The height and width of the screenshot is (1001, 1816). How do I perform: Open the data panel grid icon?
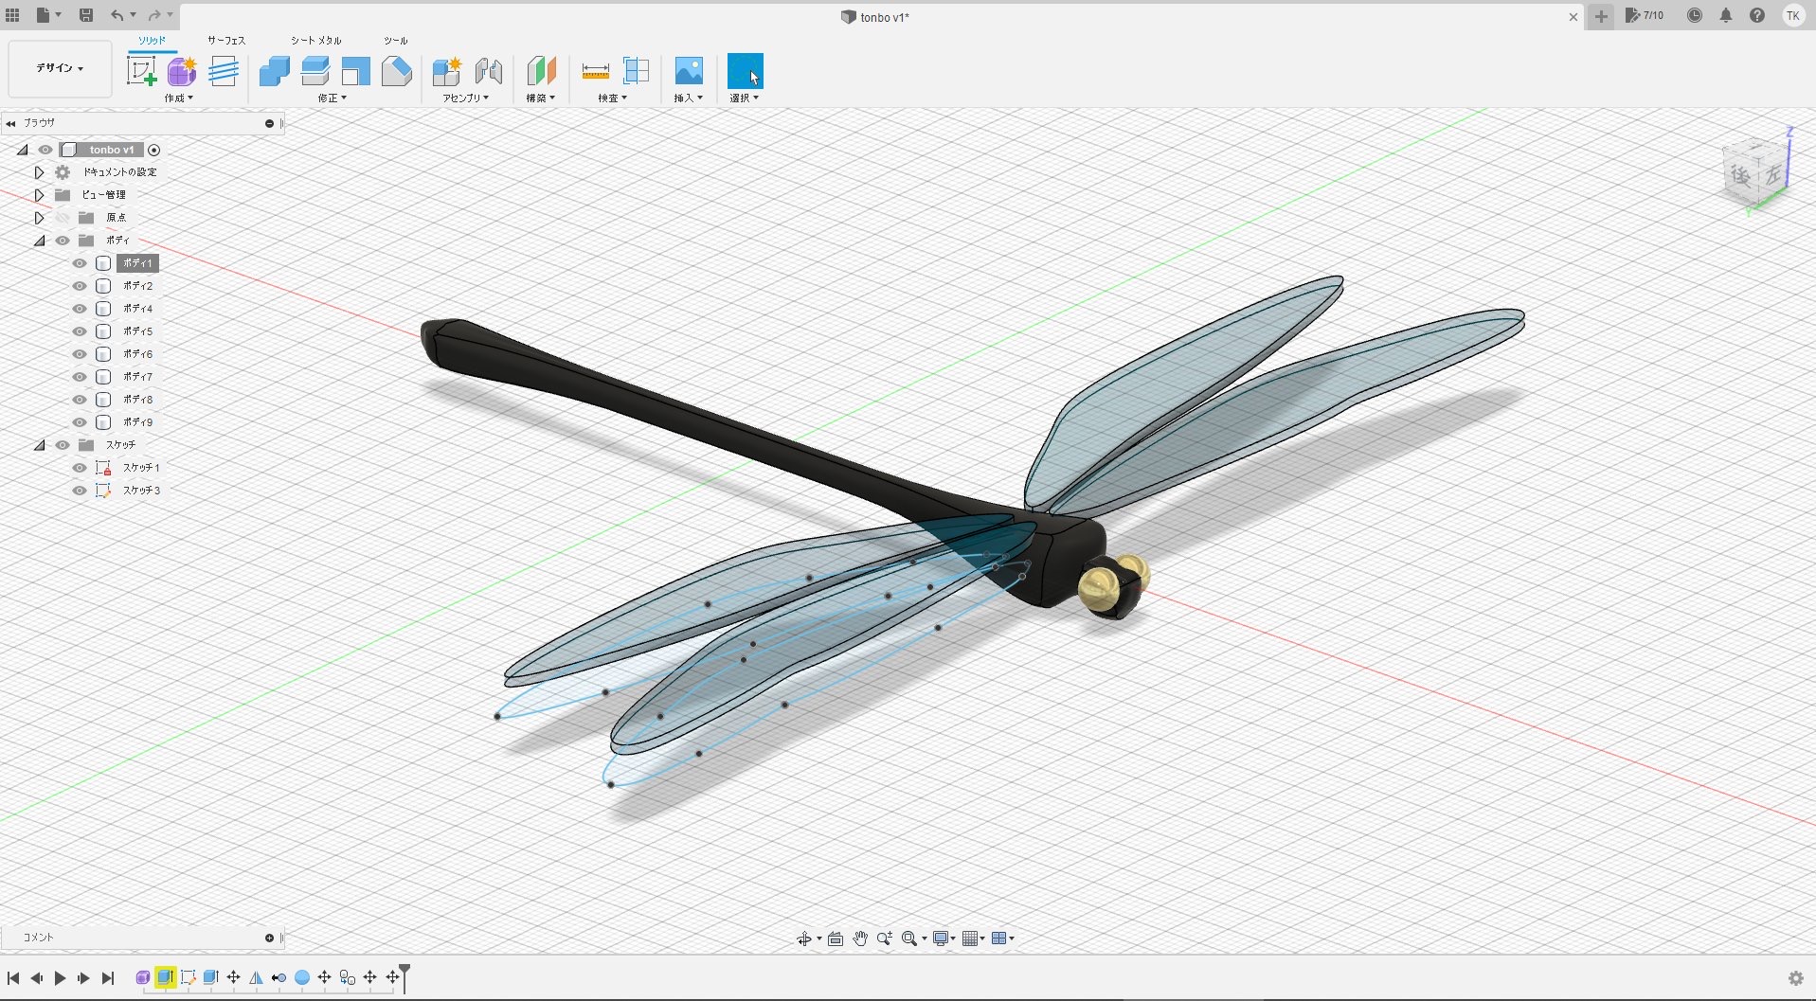(x=13, y=15)
